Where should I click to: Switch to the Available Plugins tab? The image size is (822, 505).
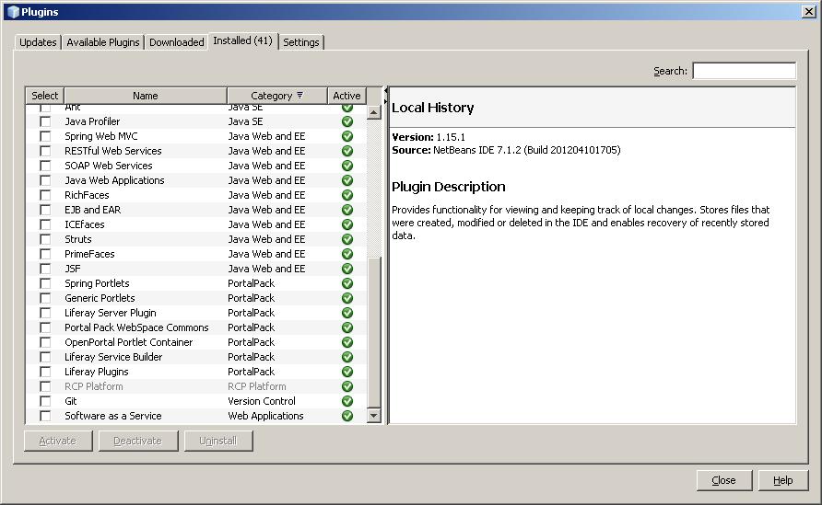click(x=103, y=42)
